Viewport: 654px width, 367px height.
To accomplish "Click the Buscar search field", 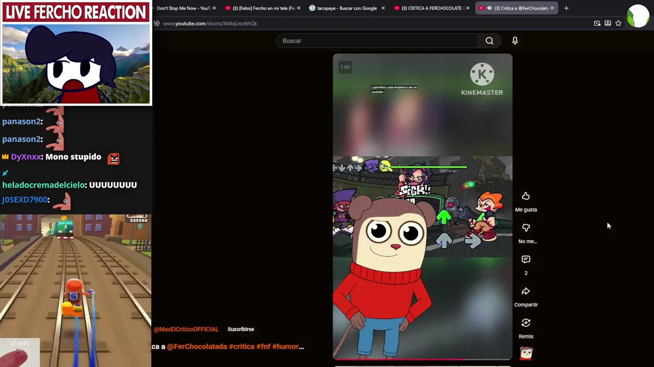I will tap(377, 41).
